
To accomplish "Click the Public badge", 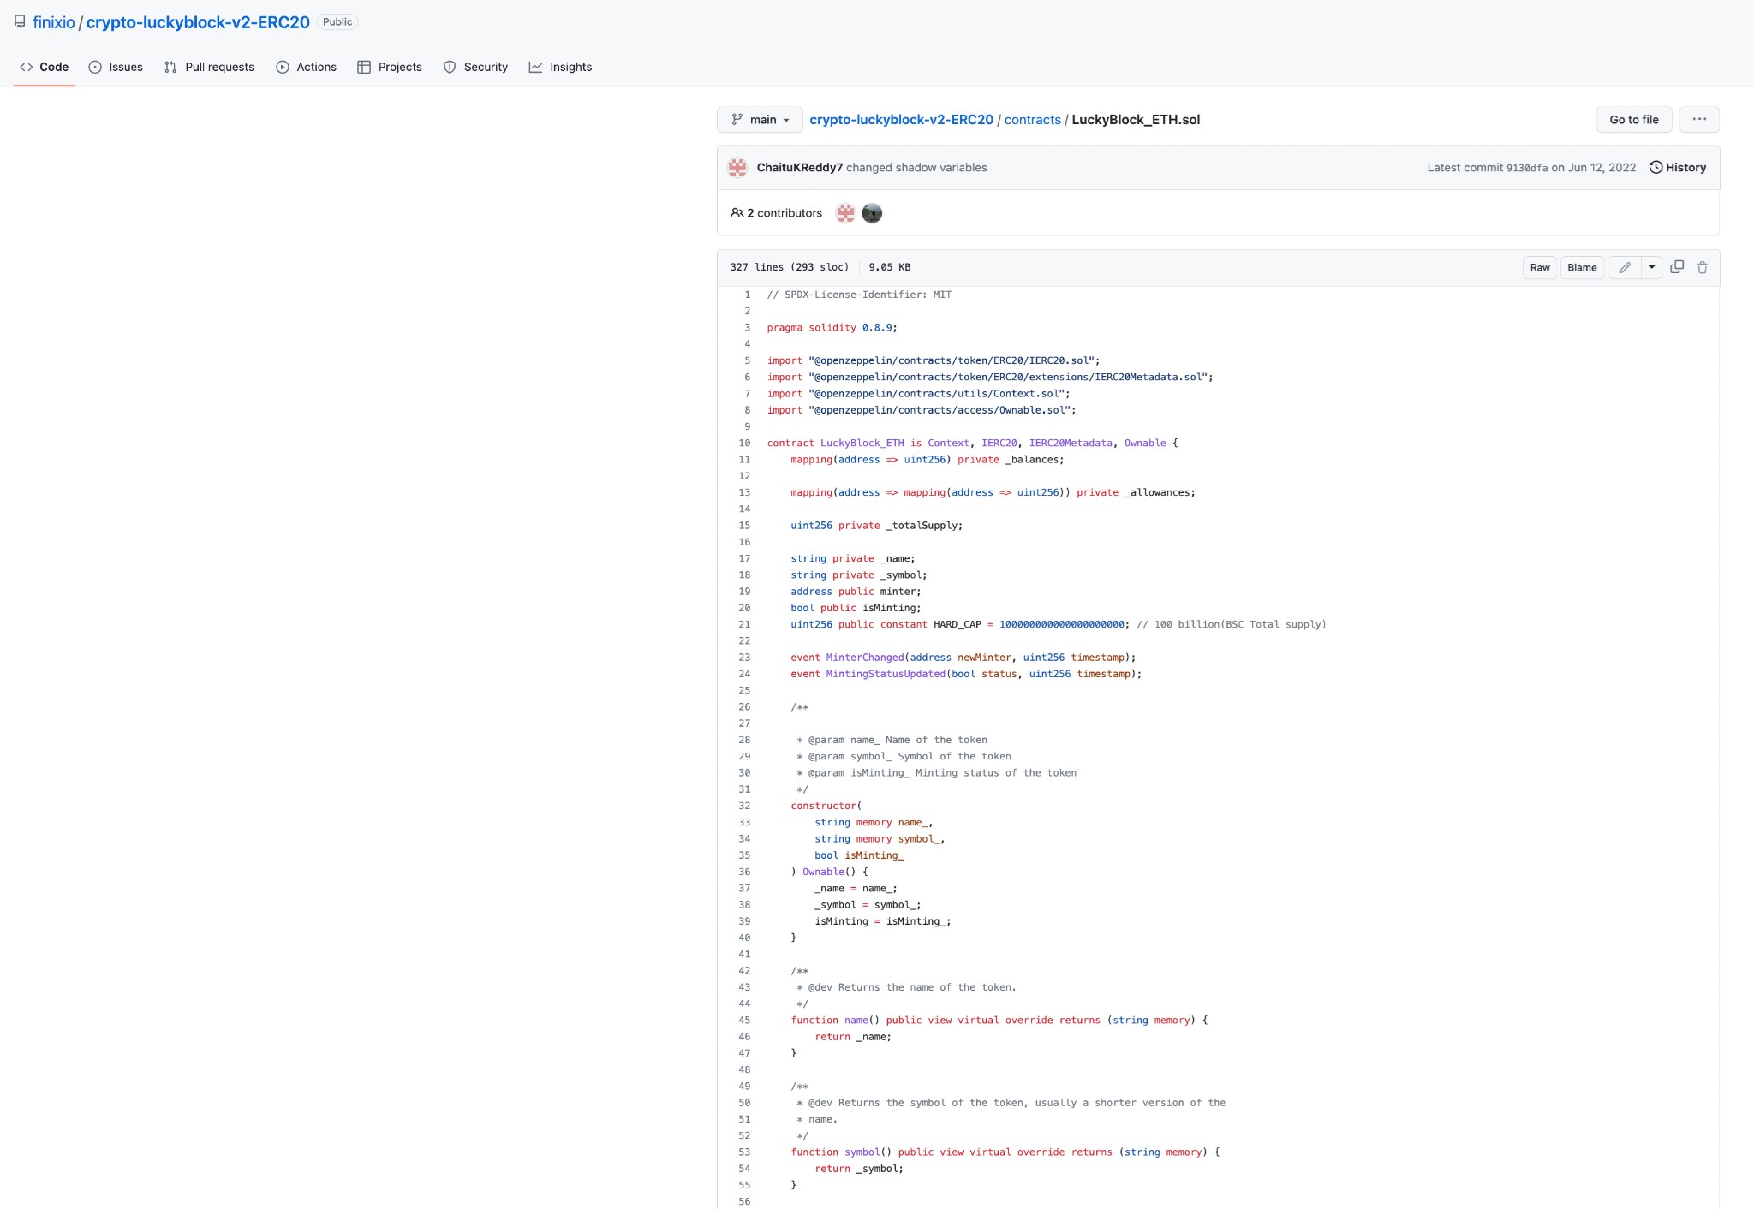I will (x=337, y=22).
